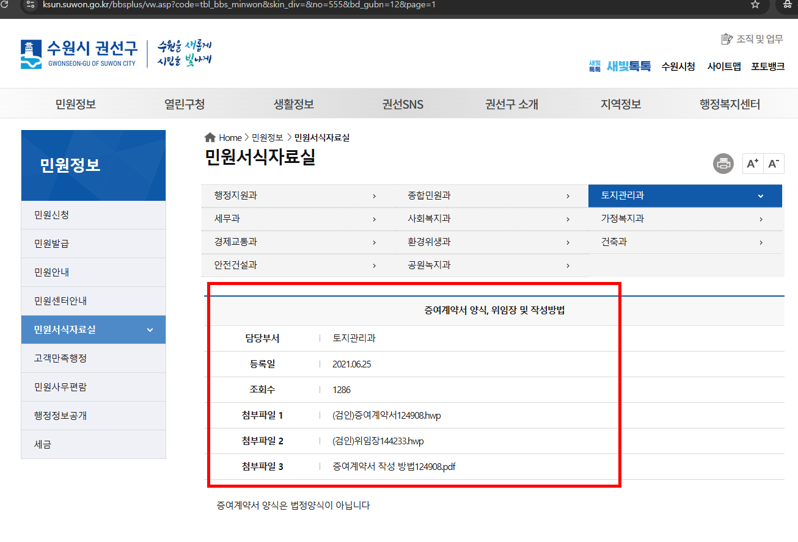Collapse the 토지관리과 dropdown chevron
798x542 pixels.
click(x=760, y=196)
